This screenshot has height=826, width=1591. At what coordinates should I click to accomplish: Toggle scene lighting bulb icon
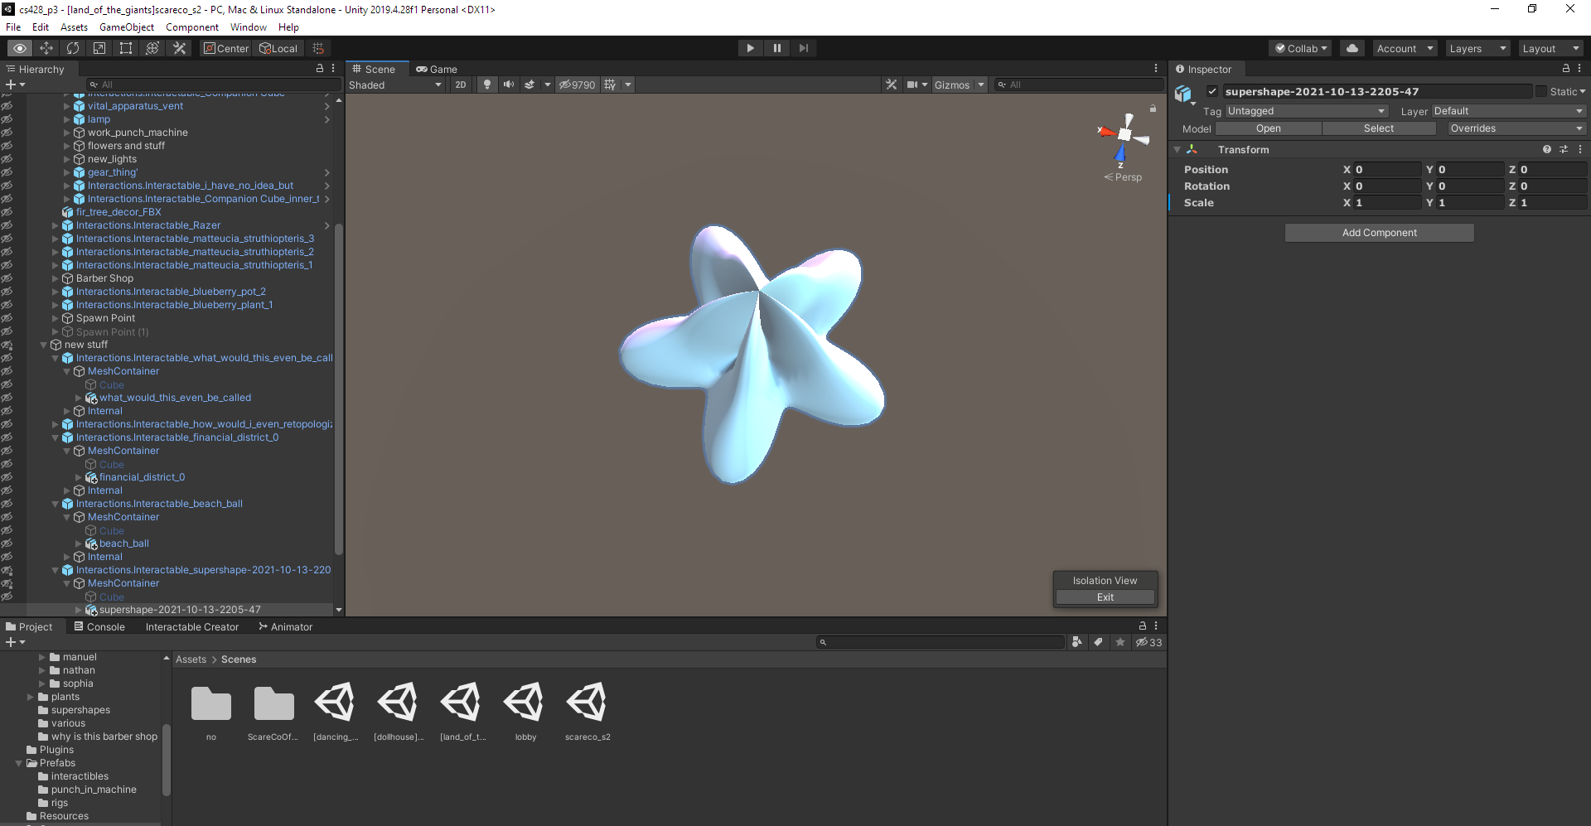[487, 85]
